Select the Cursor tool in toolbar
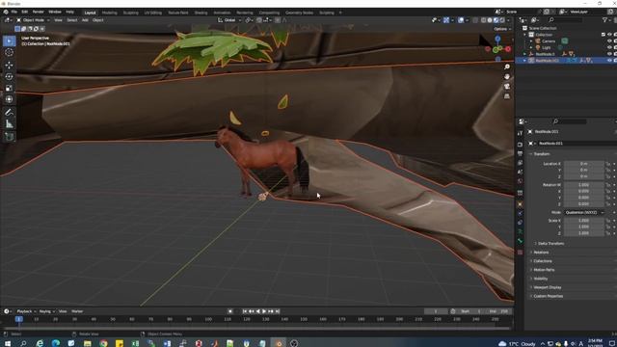 pos(9,52)
